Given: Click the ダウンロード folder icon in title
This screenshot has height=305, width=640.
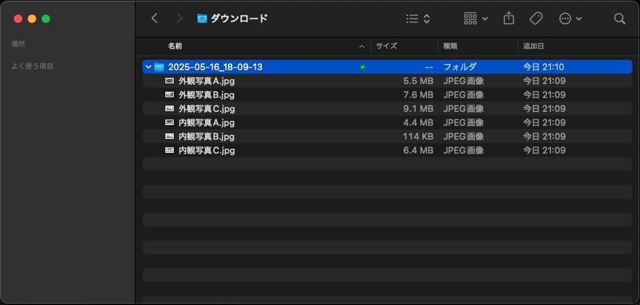Looking at the screenshot, I should pyautogui.click(x=202, y=18).
